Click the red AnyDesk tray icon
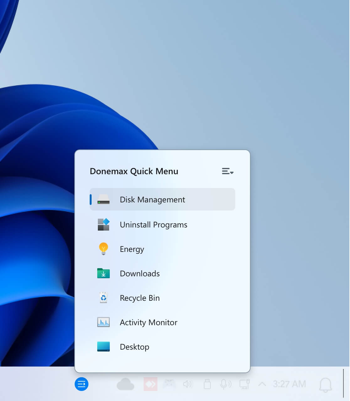The width and height of the screenshot is (350, 401). 150,384
